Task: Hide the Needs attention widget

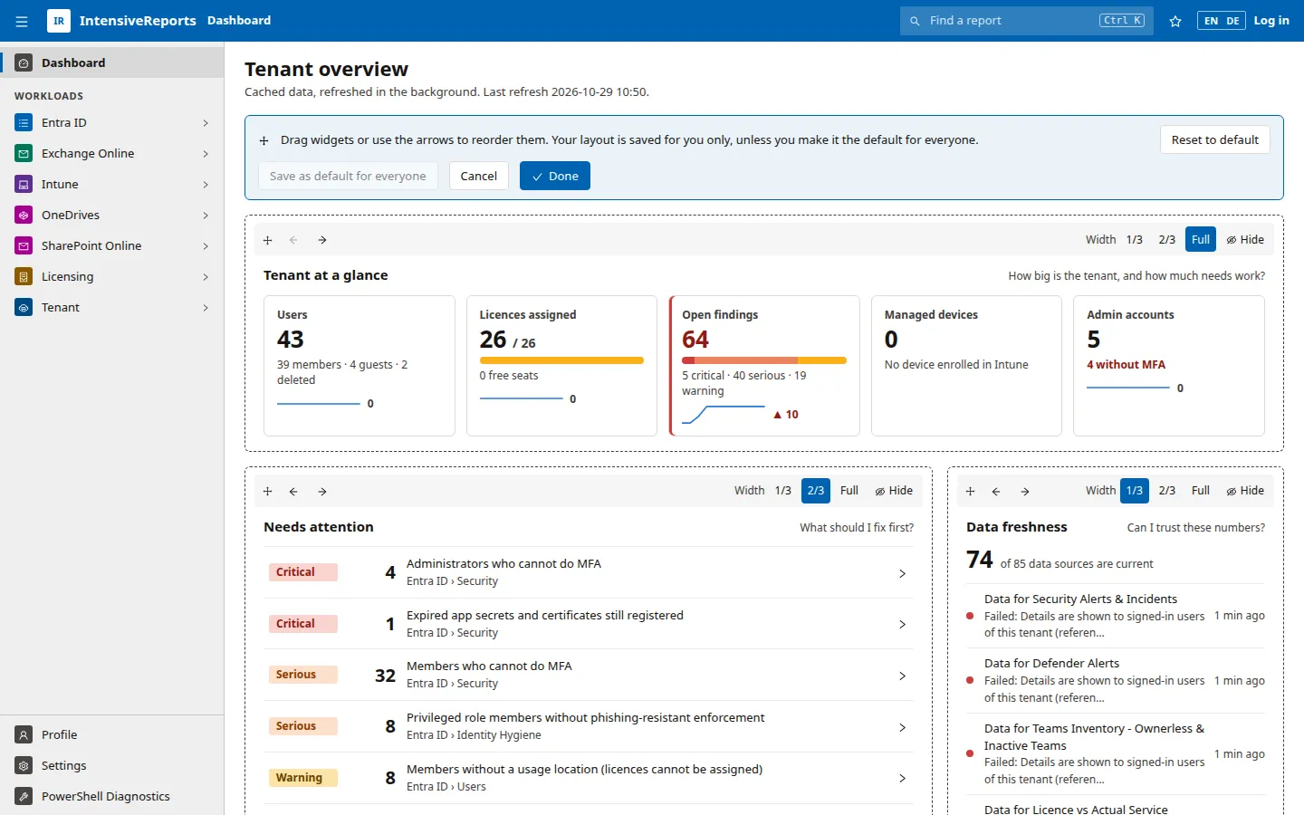Action: pos(894,491)
